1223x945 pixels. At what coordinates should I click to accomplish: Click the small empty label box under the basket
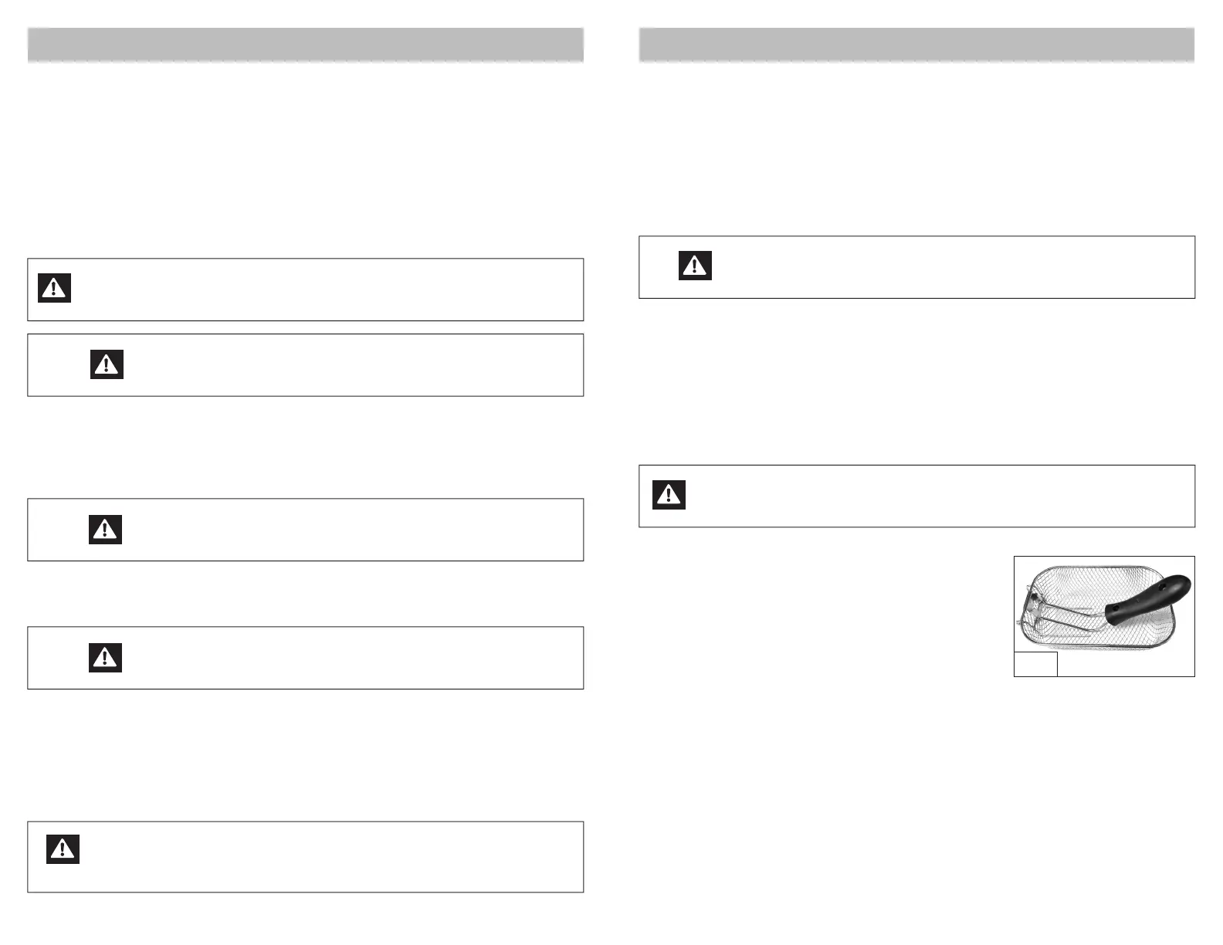pos(1035,664)
